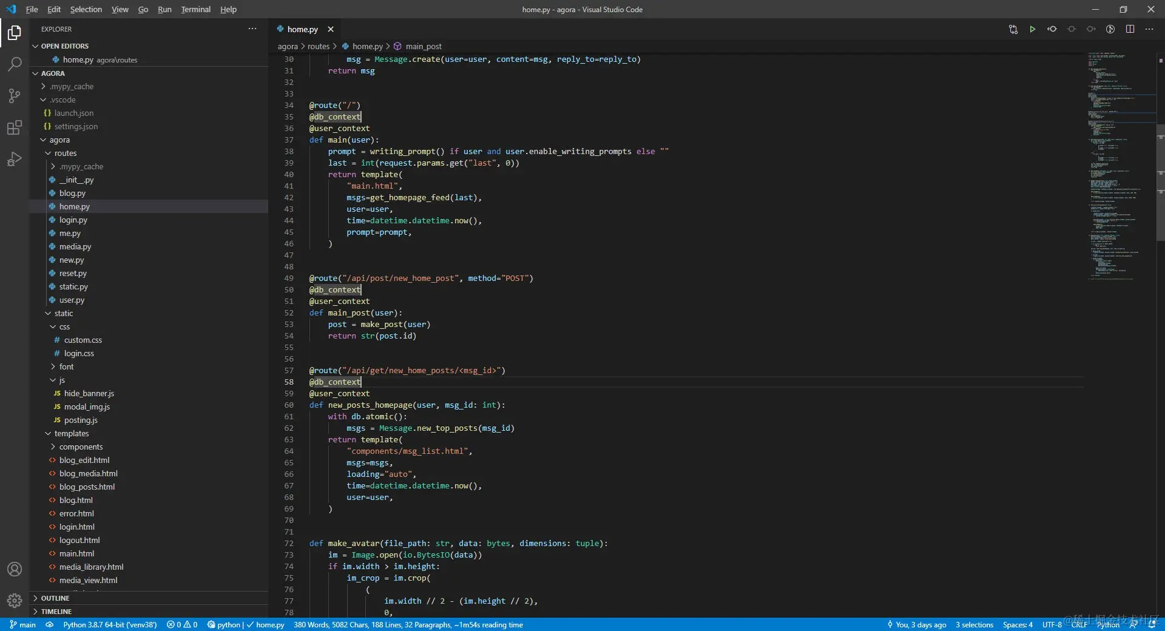The height and width of the screenshot is (631, 1165).
Task: Change the UTF-8 file encoding
Action: click(x=1052, y=624)
